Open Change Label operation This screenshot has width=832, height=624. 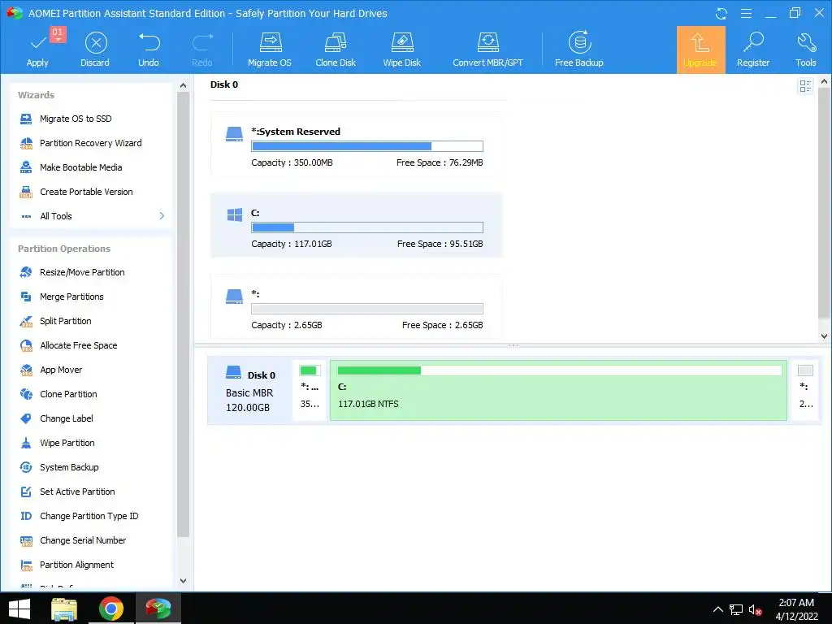point(67,418)
